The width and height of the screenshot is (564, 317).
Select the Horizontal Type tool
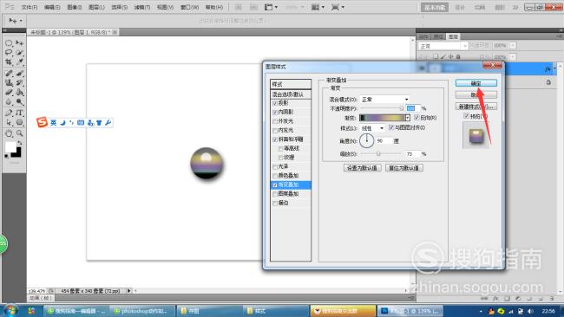pos(19,113)
